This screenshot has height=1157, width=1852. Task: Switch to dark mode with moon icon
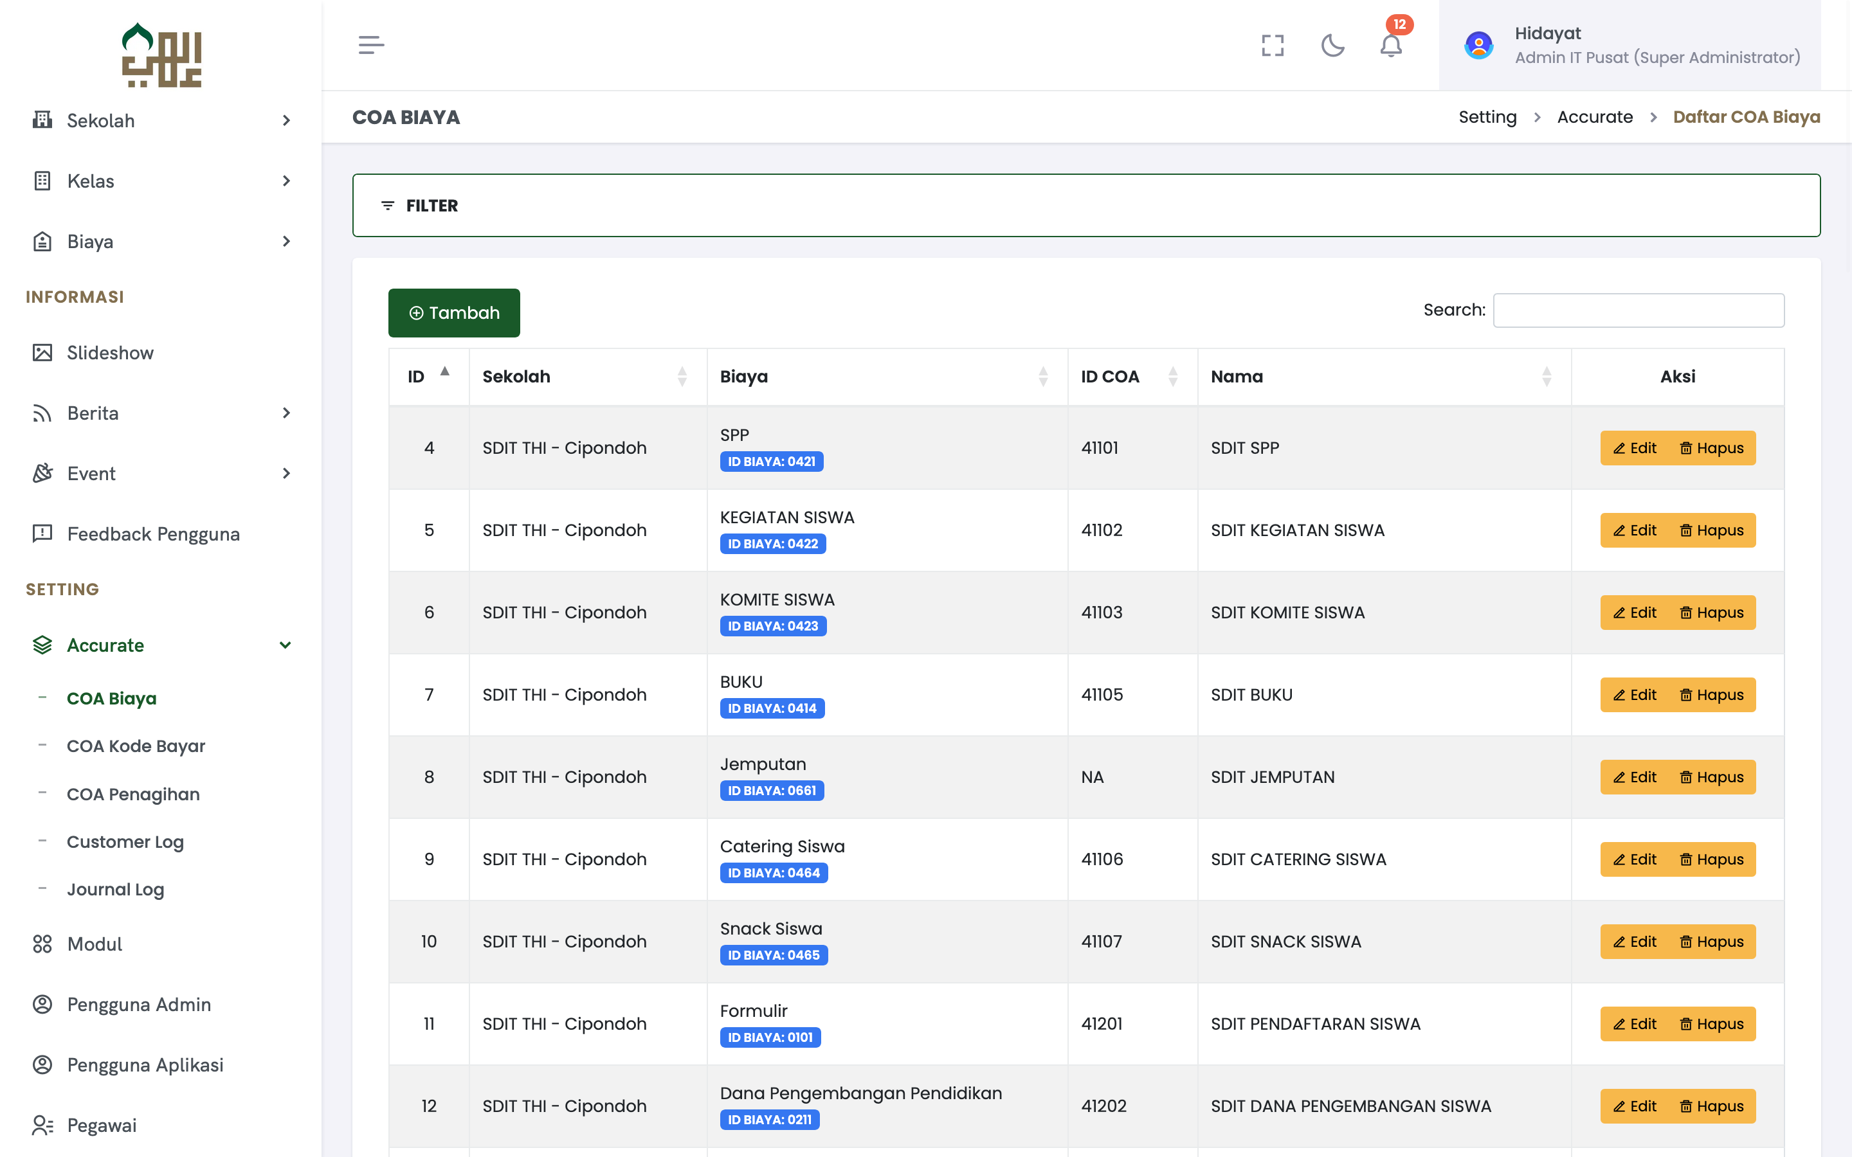tap(1332, 45)
